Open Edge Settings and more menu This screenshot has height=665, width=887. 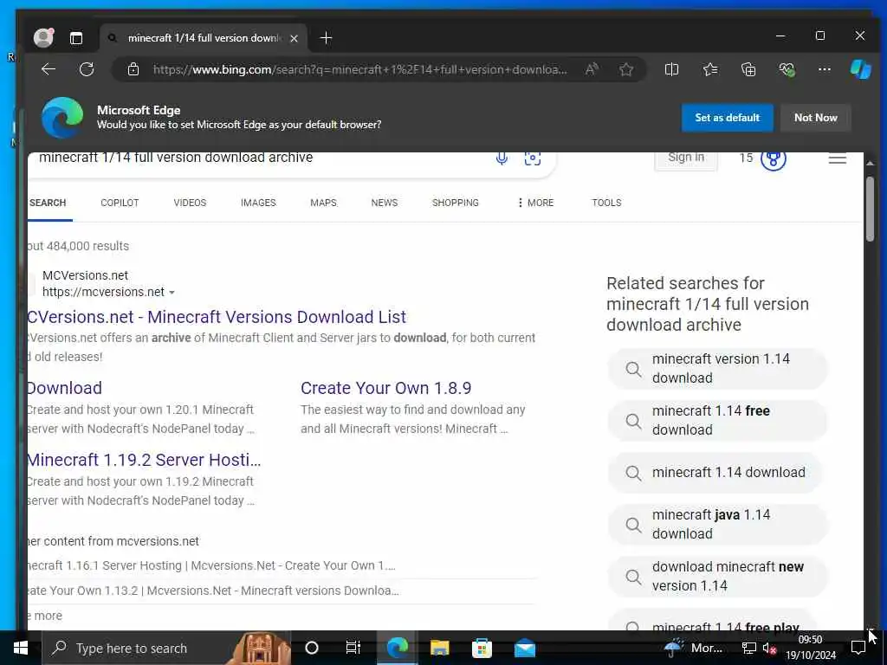click(x=825, y=69)
